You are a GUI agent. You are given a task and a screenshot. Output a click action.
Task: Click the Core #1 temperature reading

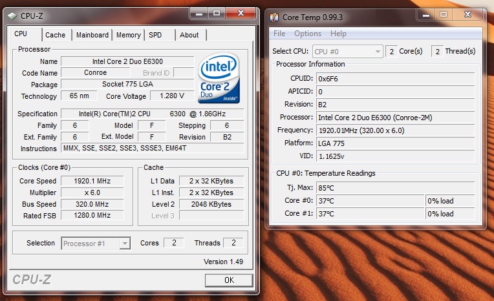370,214
